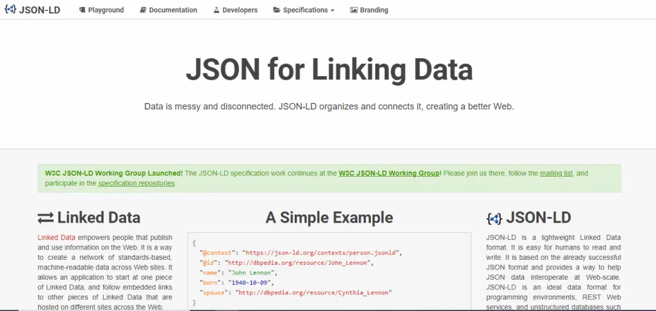Viewport: 656px width, 311px height.
Task: Go to home via JSON-LD brand text
Action: pos(39,10)
